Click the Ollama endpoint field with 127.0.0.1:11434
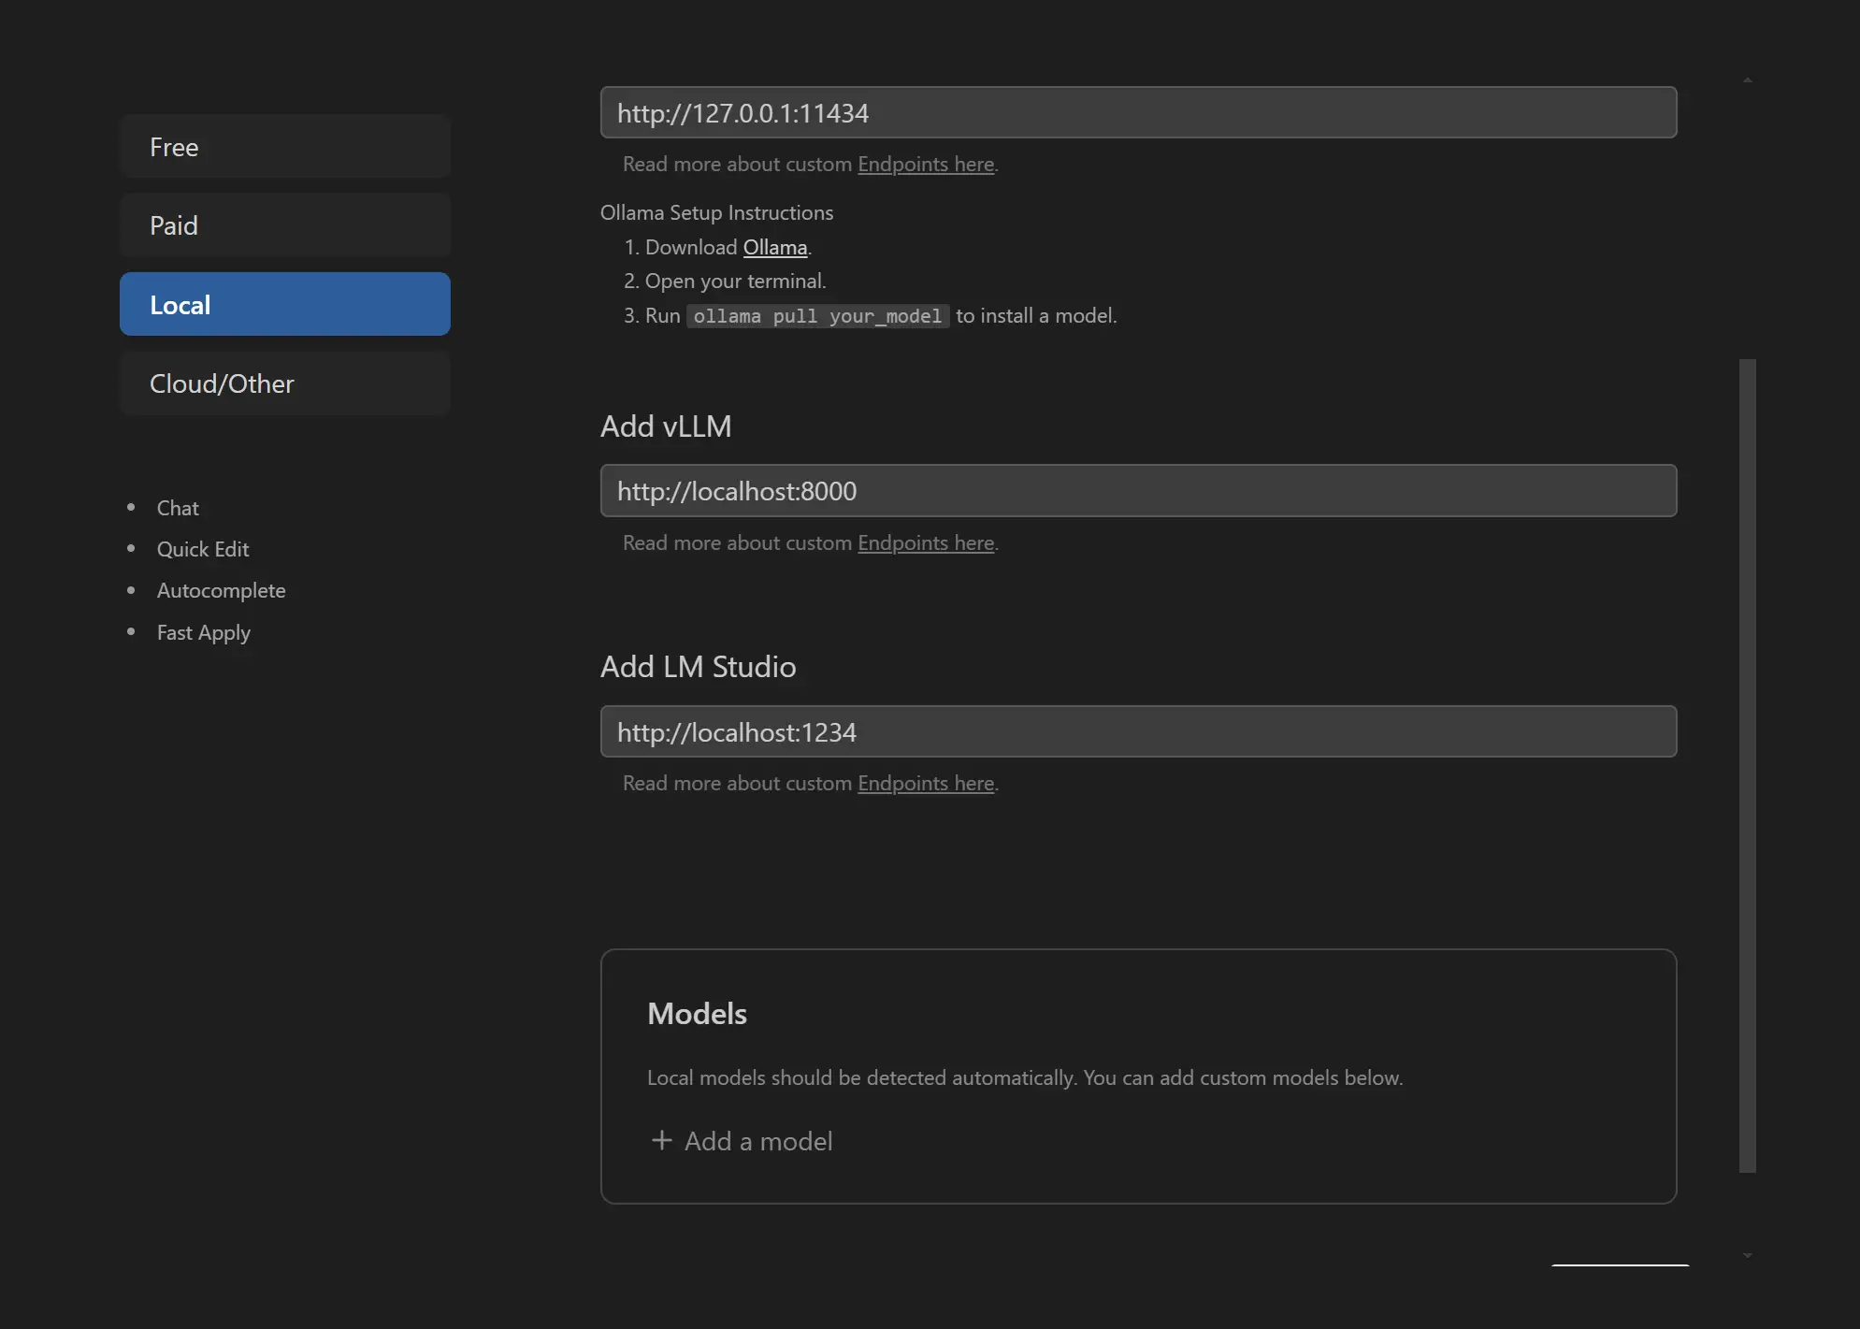1860x1329 pixels. click(x=1138, y=112)
